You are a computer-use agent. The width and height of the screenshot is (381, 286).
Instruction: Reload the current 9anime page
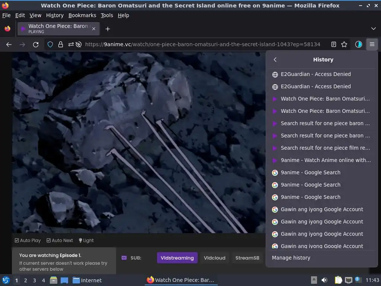(x=36, y=45)
